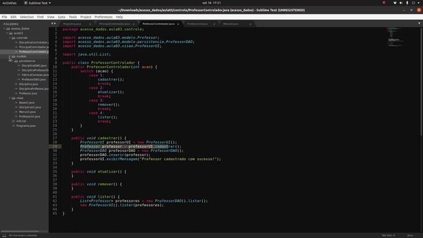
Task: Click the persistencia folder icon
Action: click(x=16, y=61)
